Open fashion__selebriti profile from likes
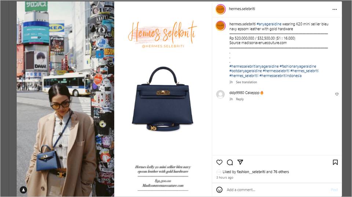The height and width of the screenshot is (197, 352). pos(251,172)
